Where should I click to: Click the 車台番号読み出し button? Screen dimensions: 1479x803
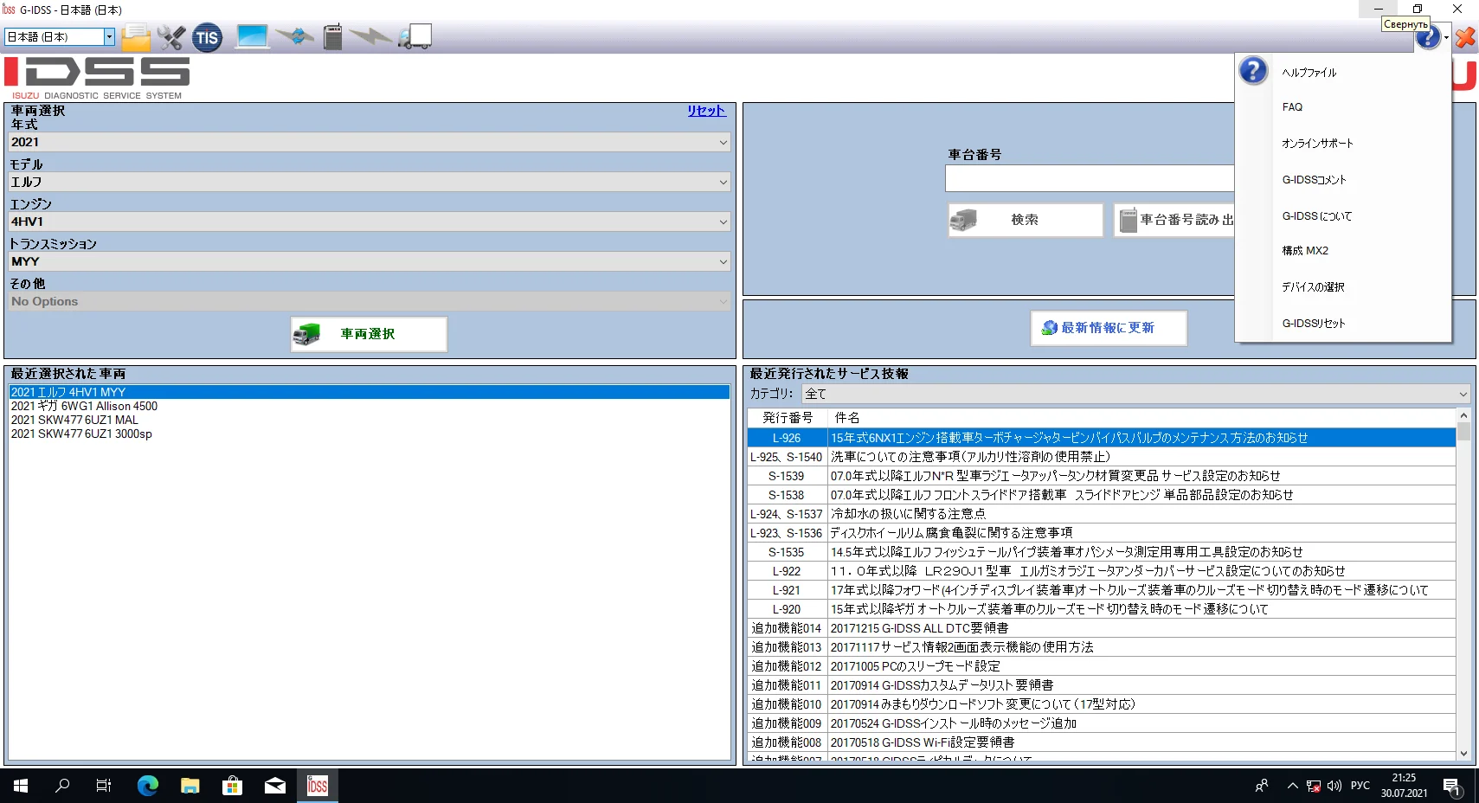point(1175,220)
